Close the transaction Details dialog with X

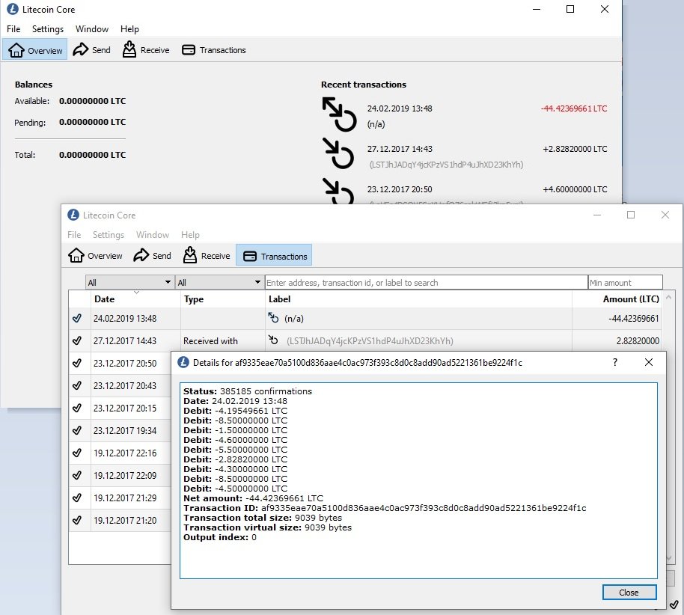click(x=649, y=362)
